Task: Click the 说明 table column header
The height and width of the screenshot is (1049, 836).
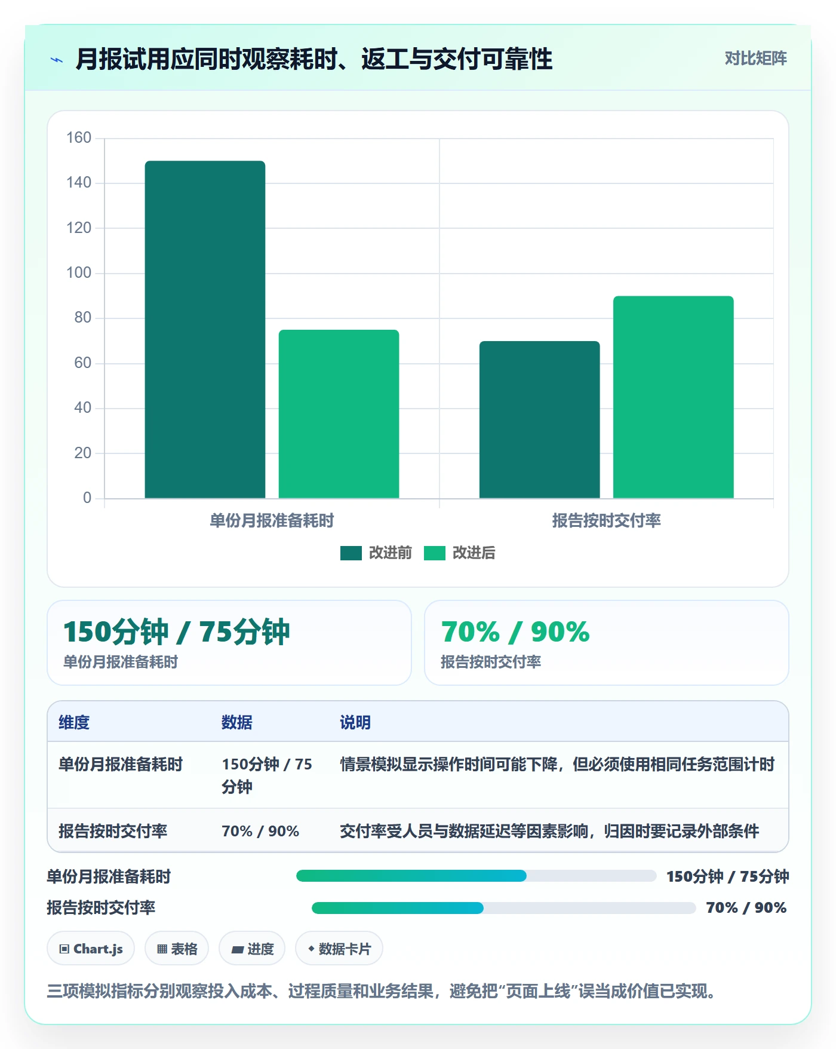Action: (x=355, y=723)
